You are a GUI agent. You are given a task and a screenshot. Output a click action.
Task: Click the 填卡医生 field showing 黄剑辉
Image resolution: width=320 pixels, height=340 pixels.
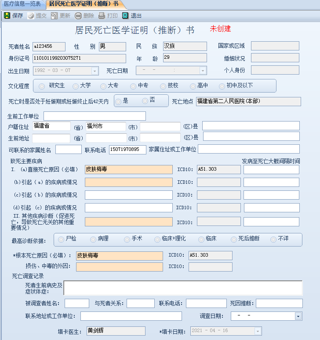tap(116, 331)
